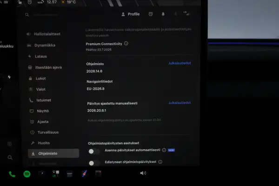Open the Phone app in dock

12,174
